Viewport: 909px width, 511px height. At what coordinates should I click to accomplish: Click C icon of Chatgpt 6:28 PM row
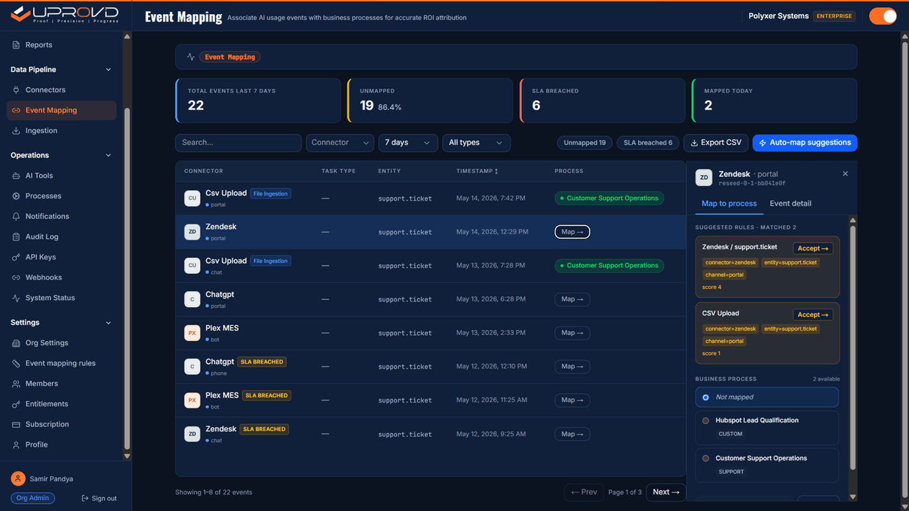(192, 299)
